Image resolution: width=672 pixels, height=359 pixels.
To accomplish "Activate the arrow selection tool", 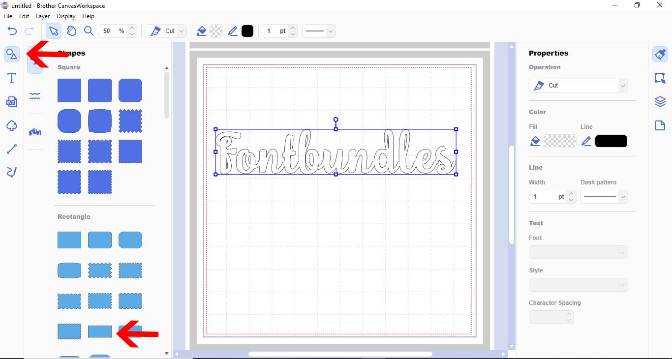I will (x=54, y=31).
